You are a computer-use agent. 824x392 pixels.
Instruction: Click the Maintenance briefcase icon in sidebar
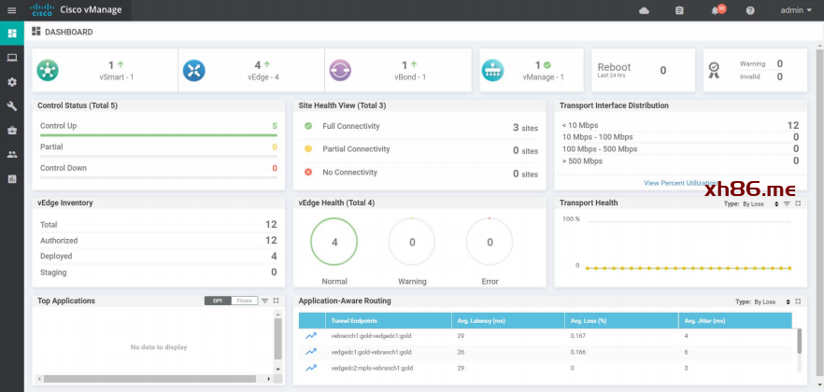pos(12,130)
